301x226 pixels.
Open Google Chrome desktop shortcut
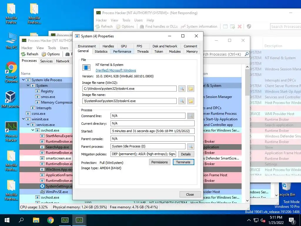[x=11, y=72]
